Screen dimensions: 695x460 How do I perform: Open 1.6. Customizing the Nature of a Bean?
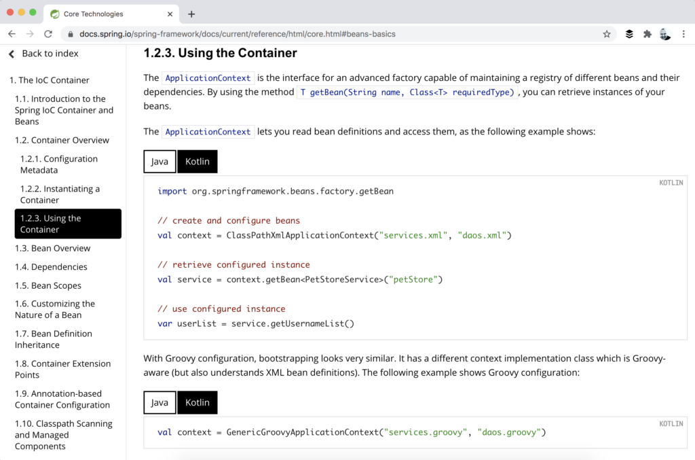click(x=55, y=310)
